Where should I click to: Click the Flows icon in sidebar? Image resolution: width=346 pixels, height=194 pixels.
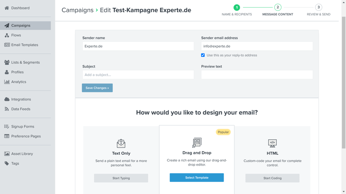[7, 35]
